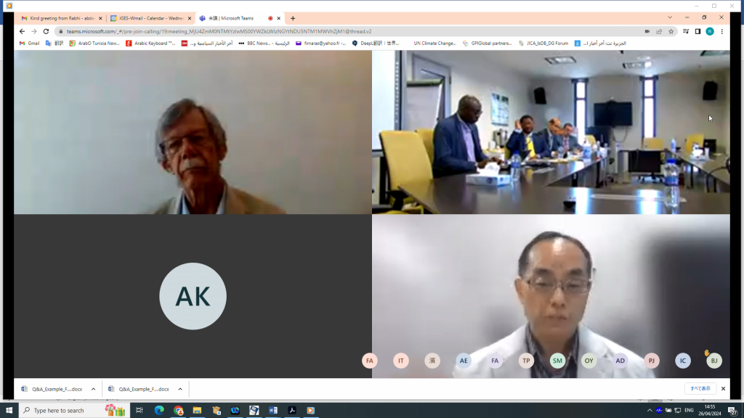Show hidden system tray icons
Viewport: 744px width, 418px height.
pos(650,410)
